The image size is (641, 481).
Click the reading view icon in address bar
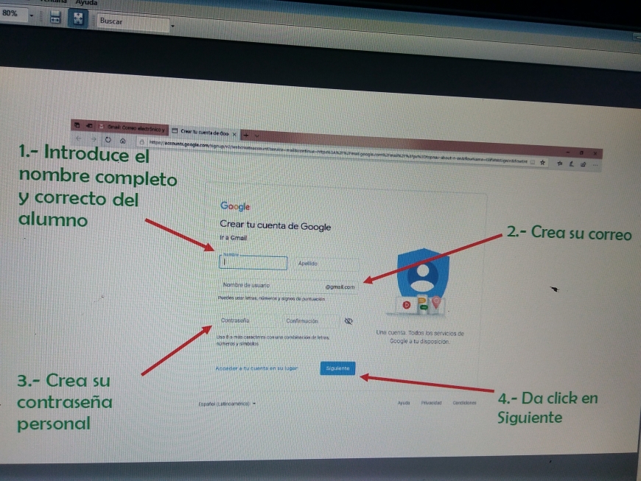pyautogui.click(x=532, y=162)
